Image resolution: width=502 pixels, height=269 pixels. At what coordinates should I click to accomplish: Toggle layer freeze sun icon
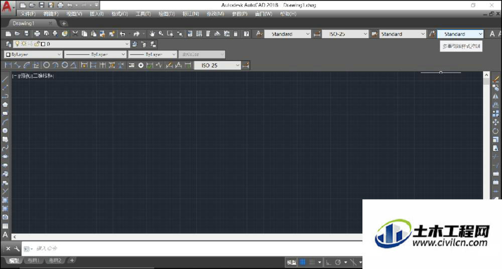tap(24, 44)
